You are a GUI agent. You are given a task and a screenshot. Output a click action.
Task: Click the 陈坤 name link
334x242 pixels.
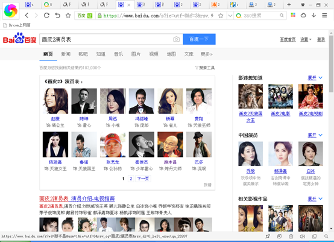pos(84,119)
